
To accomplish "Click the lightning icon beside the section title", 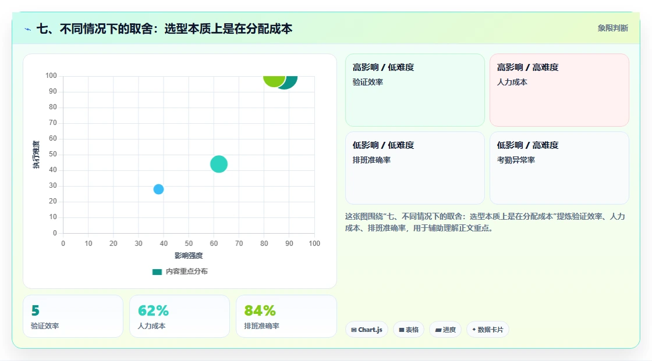I will tap(28, 29).
